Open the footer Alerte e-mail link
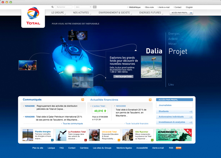221x158 pixels. [158, 148]
